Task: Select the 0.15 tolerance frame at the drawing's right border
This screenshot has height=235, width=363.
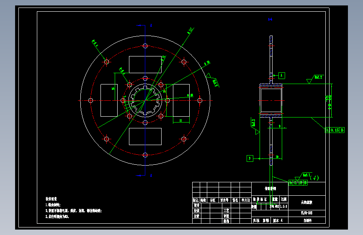Action: 335,130
